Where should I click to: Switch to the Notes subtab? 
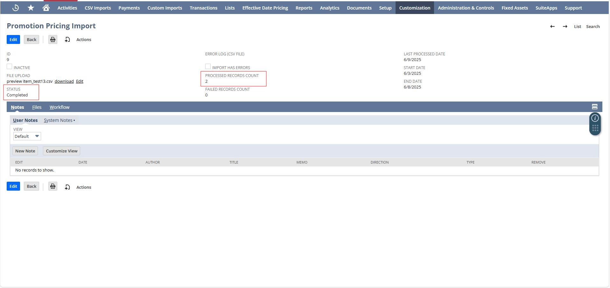coord(18,107)
